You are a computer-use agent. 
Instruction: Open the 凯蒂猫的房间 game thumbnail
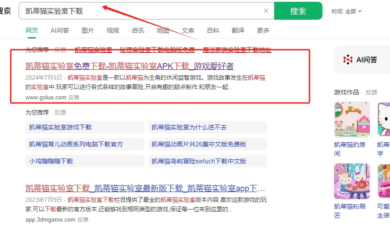[352, 120]
